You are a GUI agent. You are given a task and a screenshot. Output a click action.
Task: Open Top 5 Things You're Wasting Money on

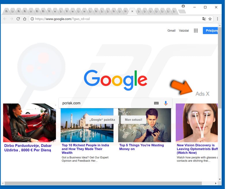coord(141,147)
